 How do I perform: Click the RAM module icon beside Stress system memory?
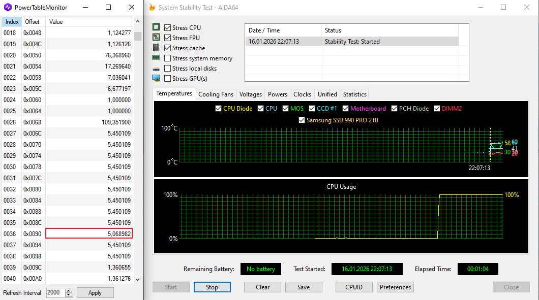pyautogui.click(x=156, y=58)
